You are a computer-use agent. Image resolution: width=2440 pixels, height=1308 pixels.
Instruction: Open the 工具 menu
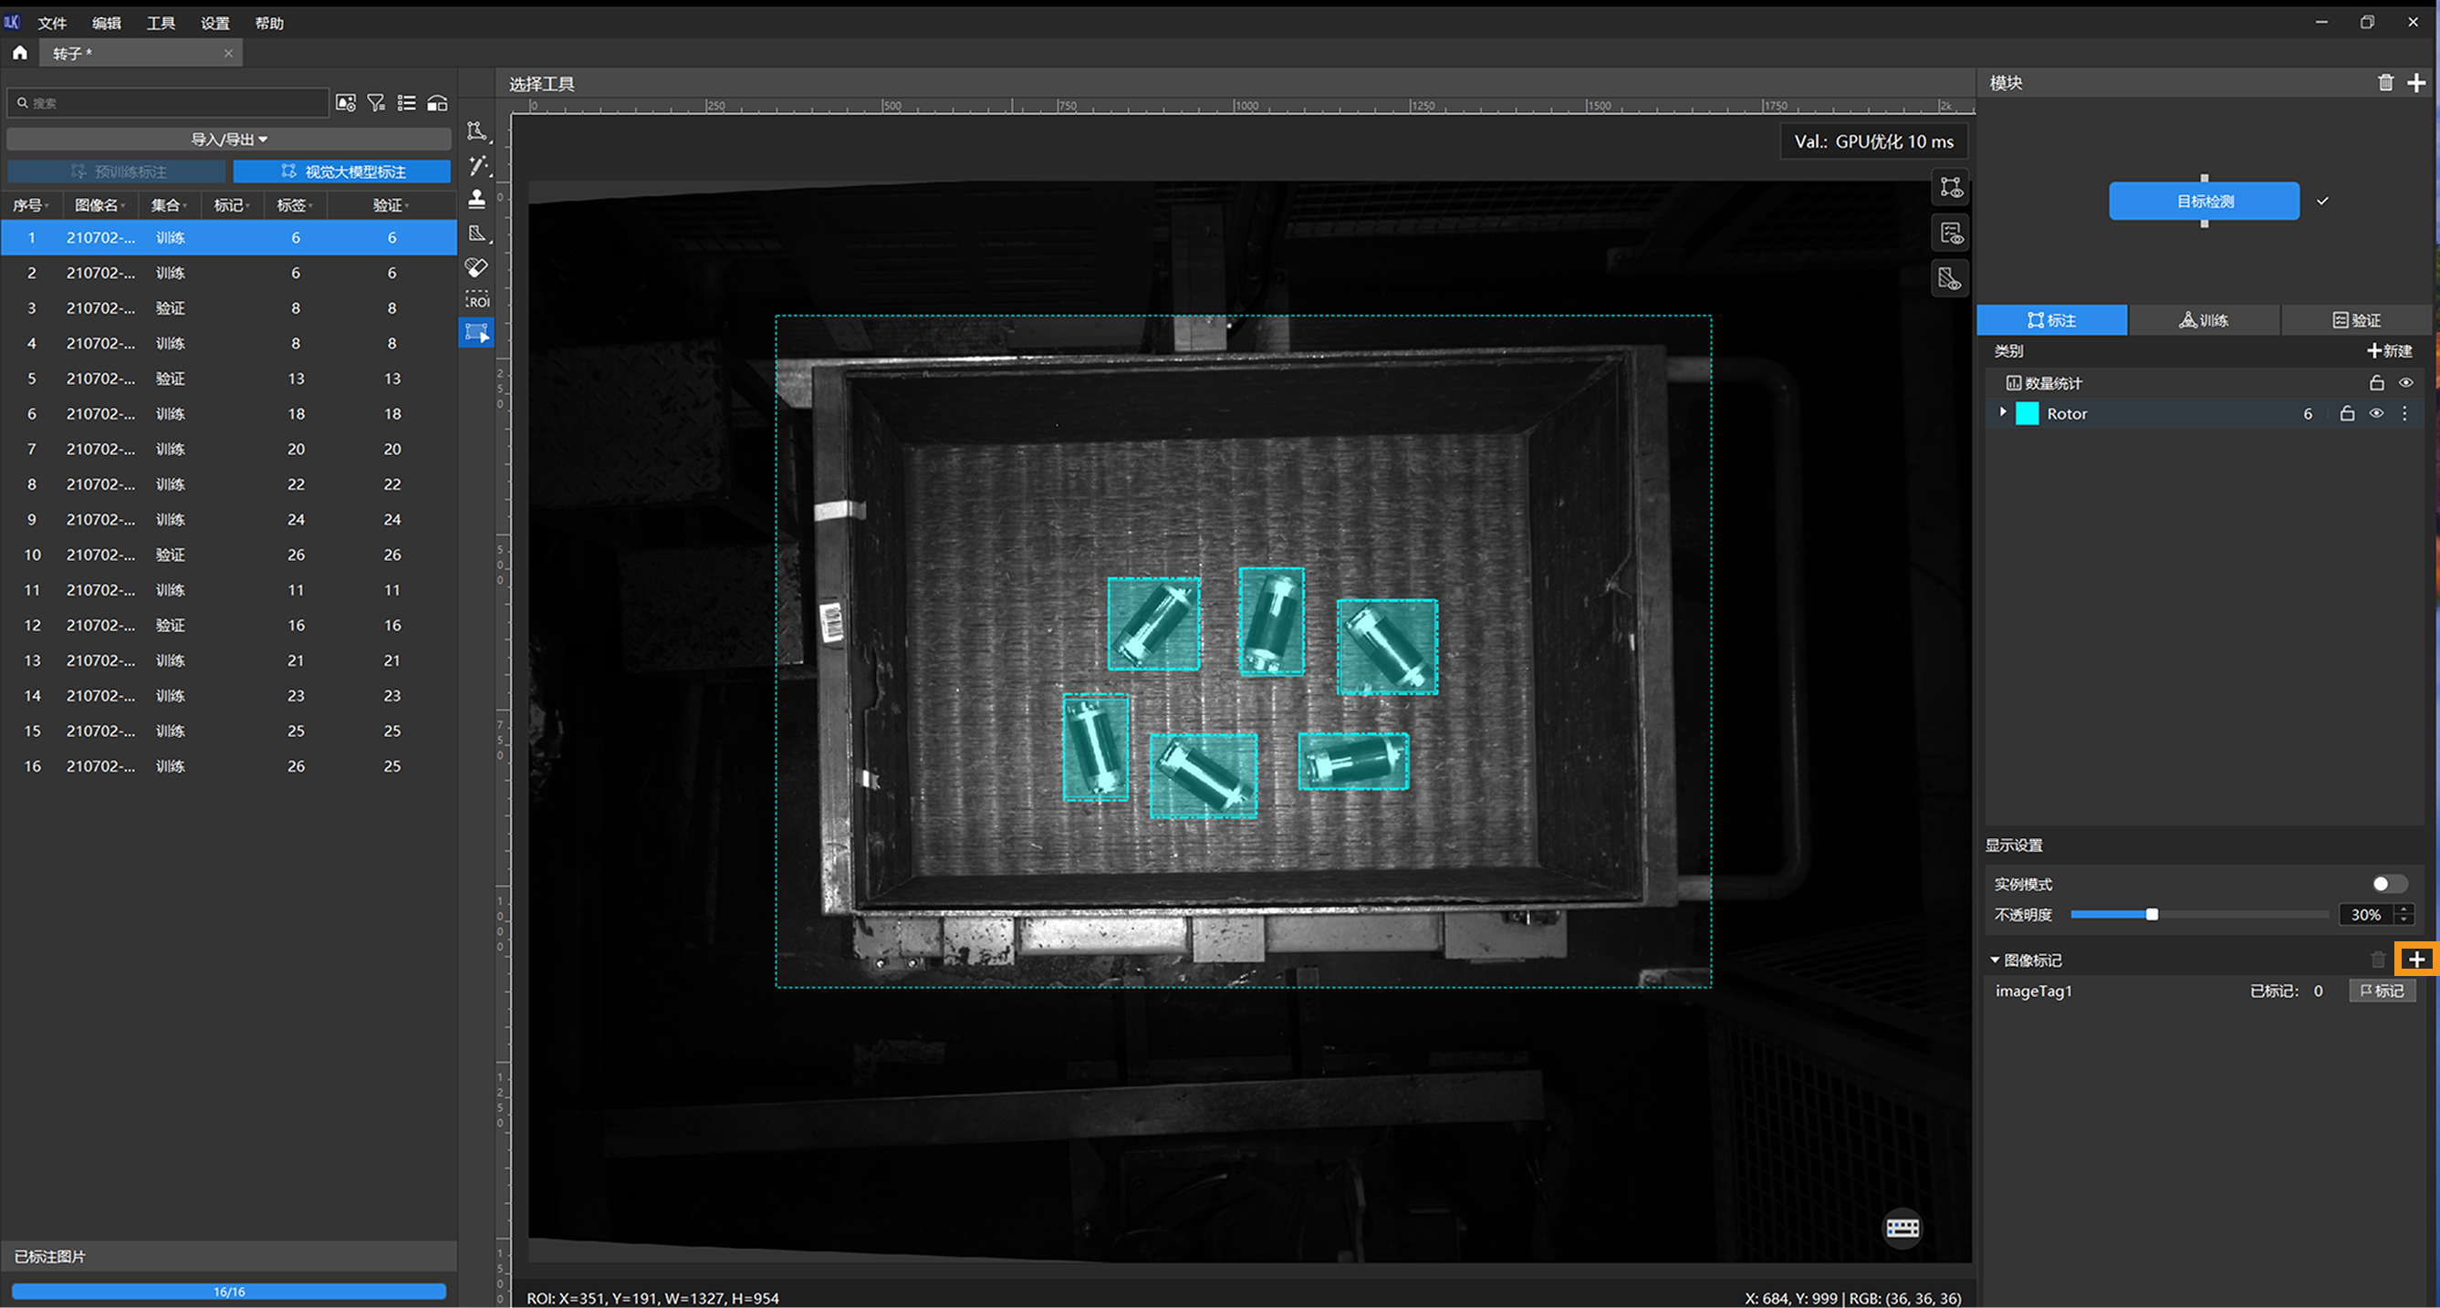[160, 23]
